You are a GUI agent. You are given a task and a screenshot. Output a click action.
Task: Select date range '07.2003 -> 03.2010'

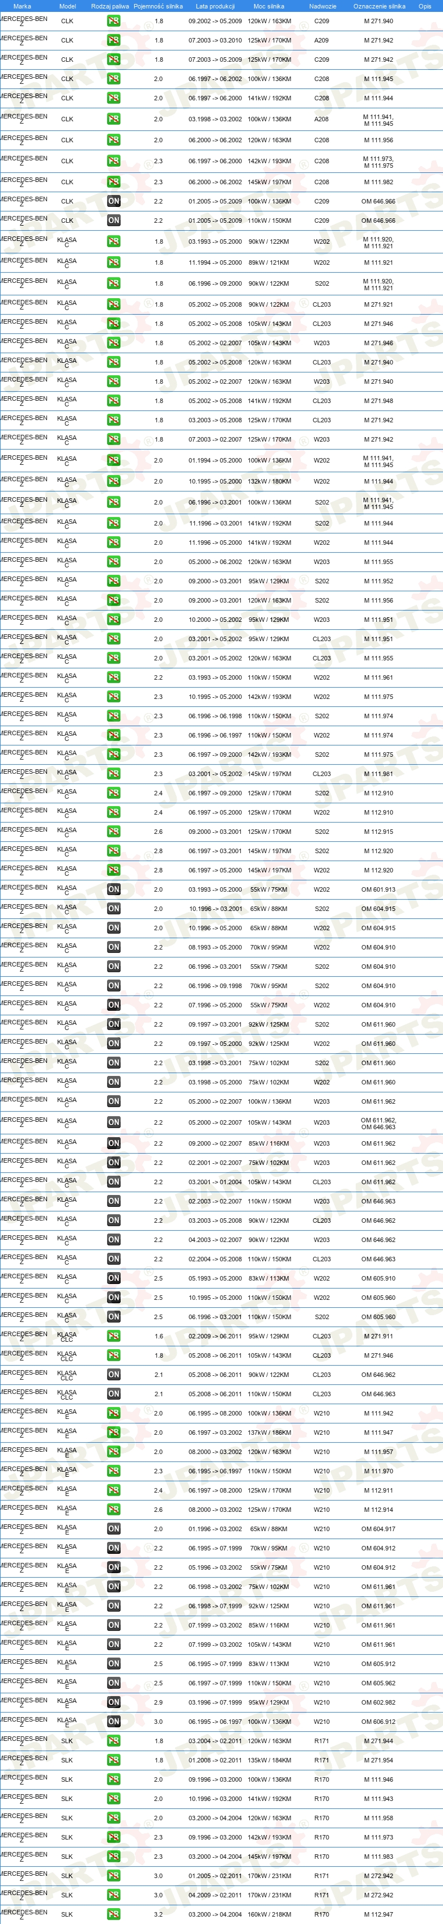pos(215,40)
